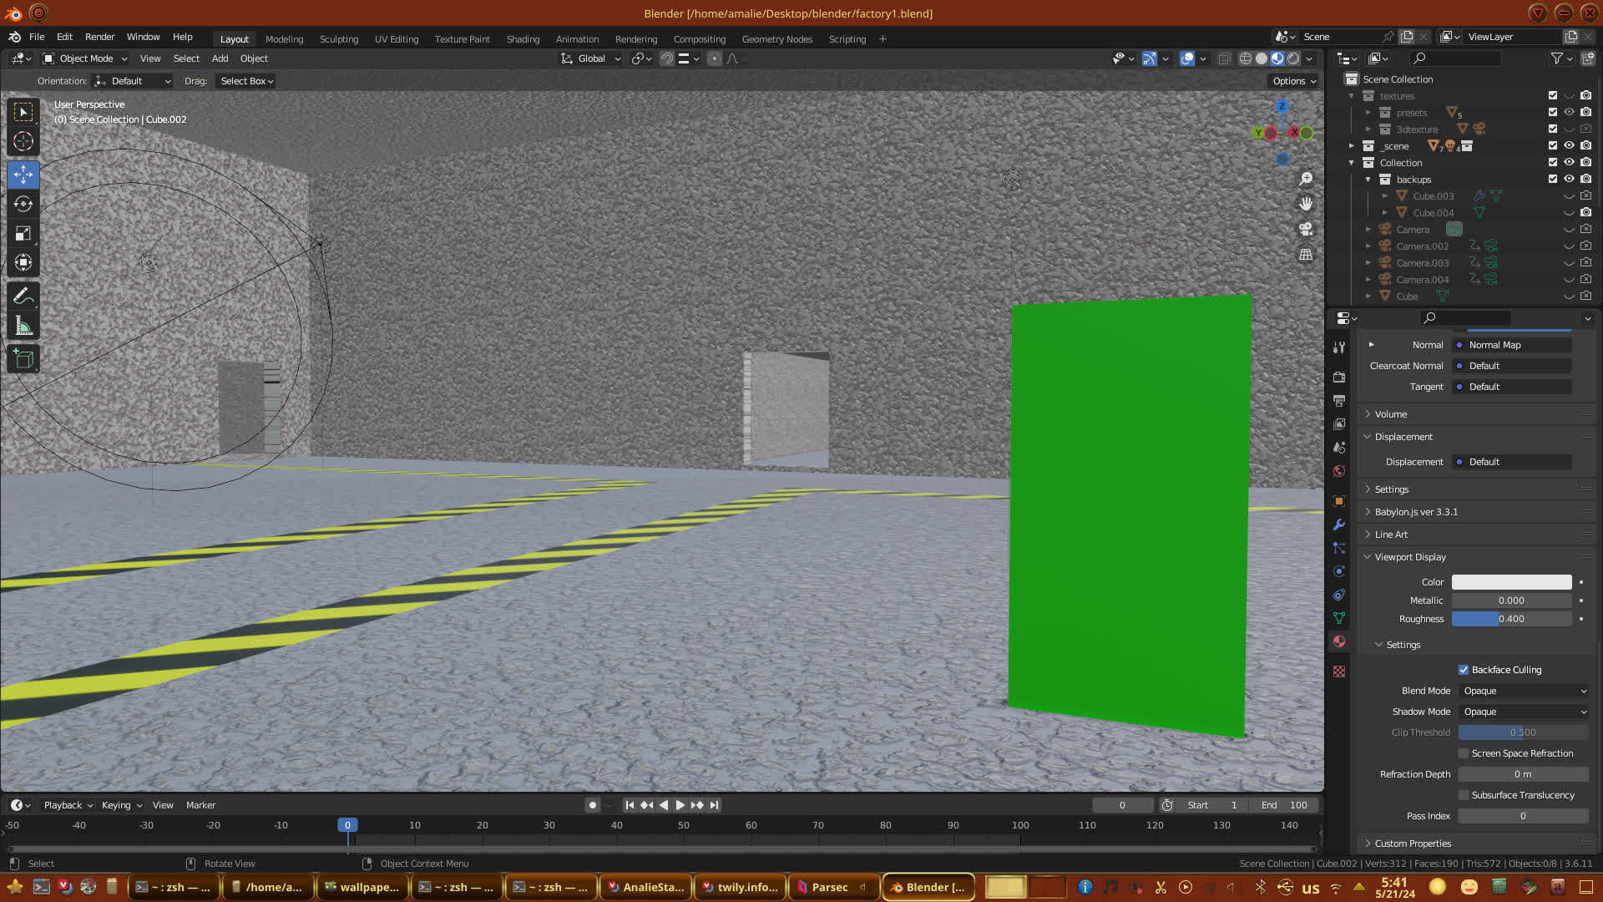
Task: Select the Rotate tool
Action: pos(23,204)
